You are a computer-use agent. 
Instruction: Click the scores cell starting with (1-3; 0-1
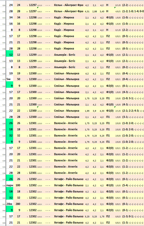click(x=133, y=216)
